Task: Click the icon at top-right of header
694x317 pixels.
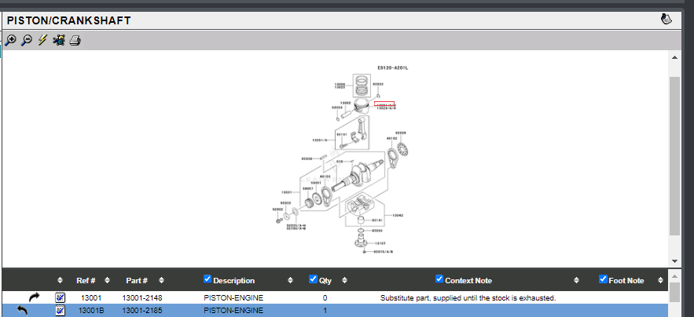Action: point(666,20)
